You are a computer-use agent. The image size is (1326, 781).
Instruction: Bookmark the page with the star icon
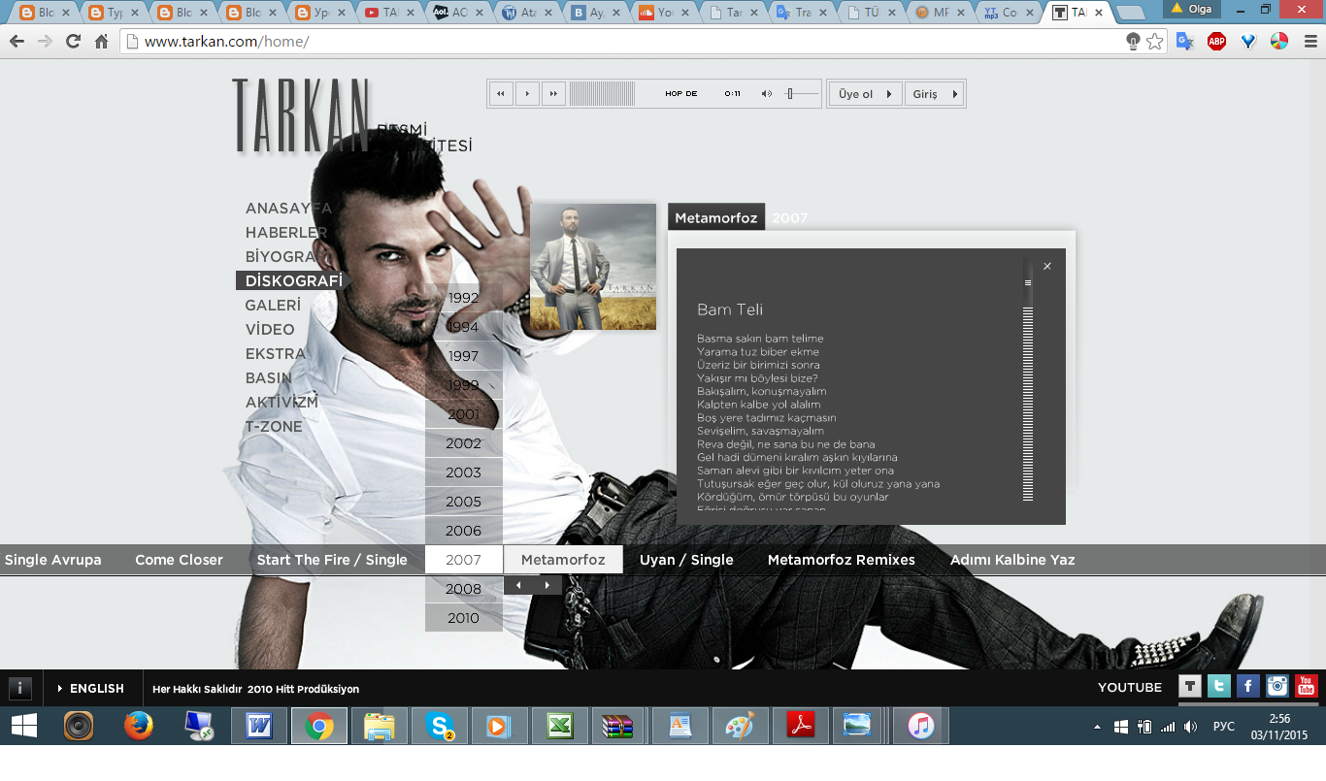1154,42
